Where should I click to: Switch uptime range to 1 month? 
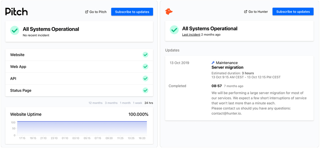pyautogui.click(x=125, y=103)
